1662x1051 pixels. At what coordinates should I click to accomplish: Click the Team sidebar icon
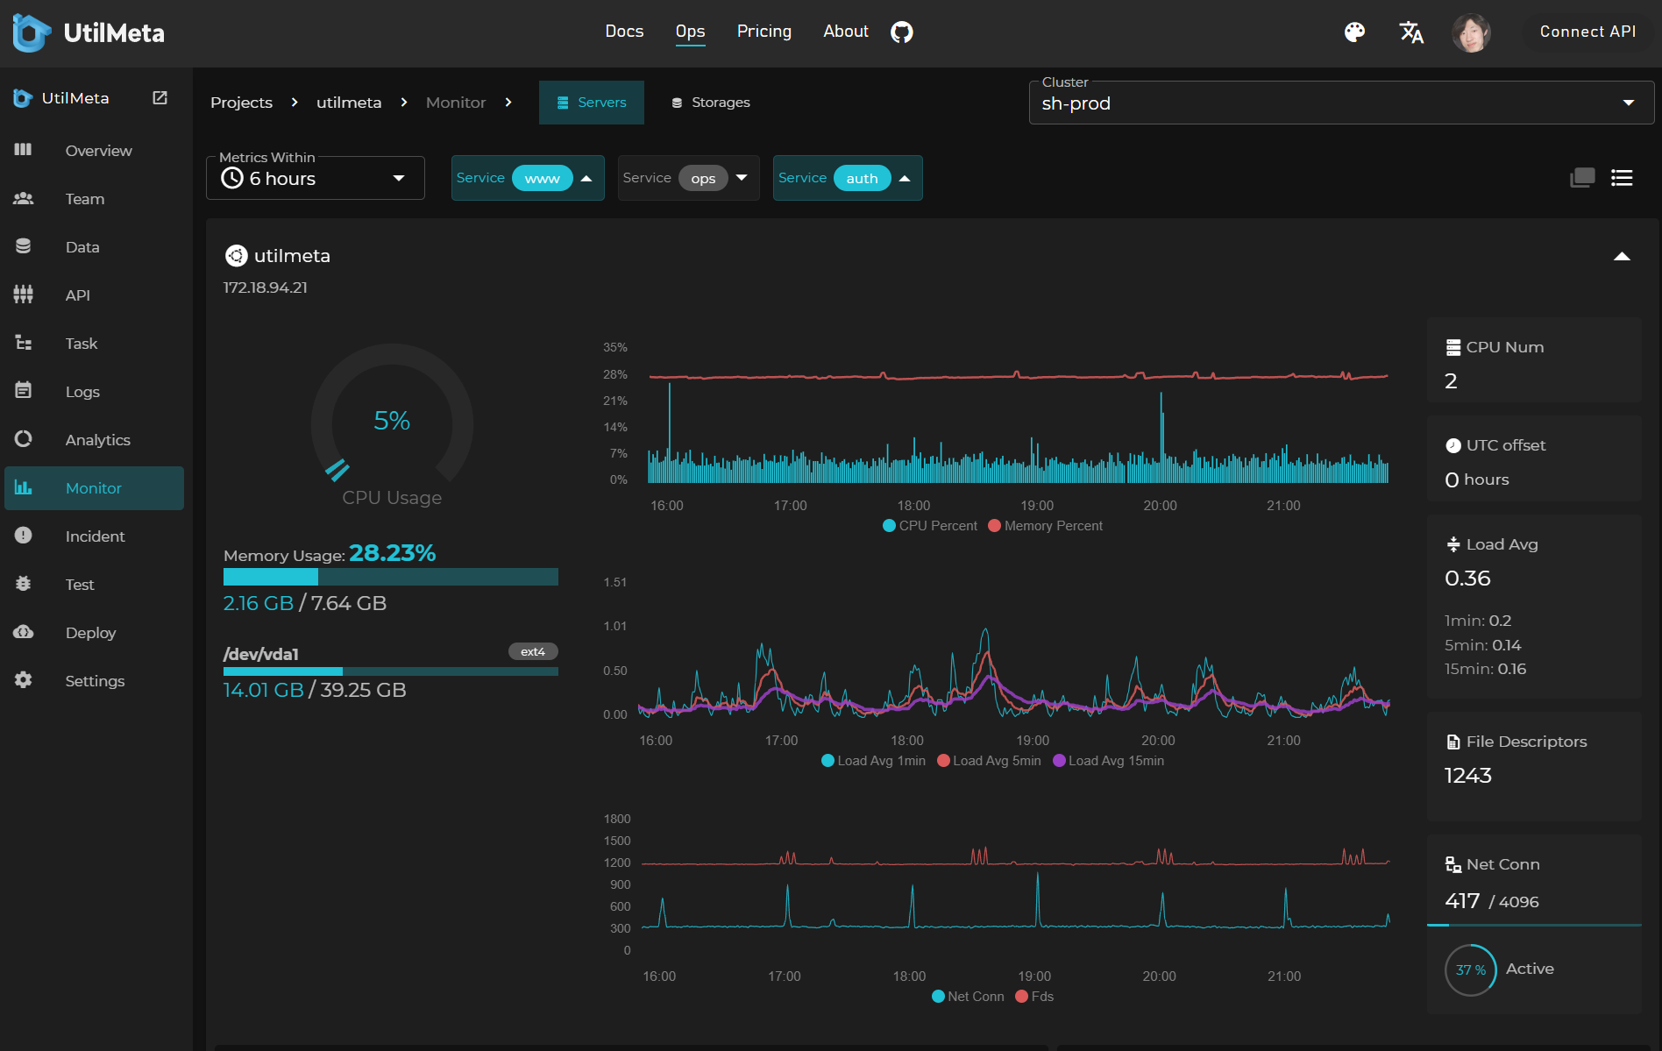24,198
